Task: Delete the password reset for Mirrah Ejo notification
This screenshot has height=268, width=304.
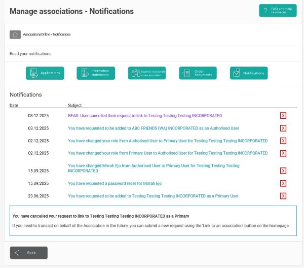Action: (283, 183)
